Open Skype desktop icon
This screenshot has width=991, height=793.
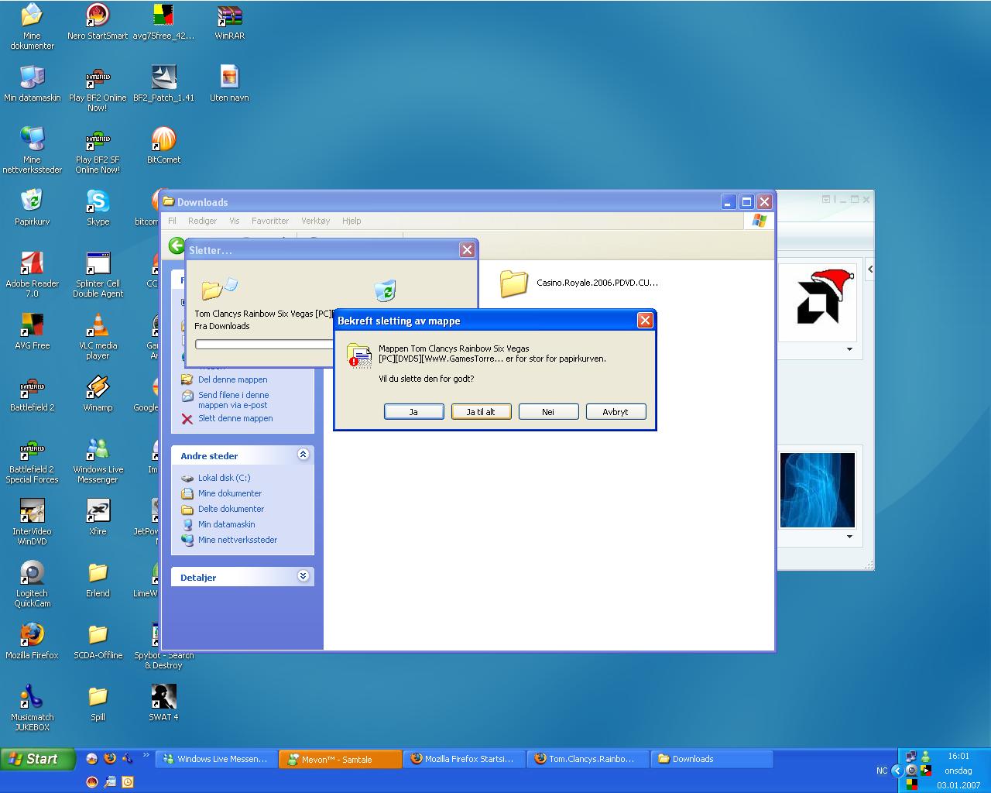98,208
